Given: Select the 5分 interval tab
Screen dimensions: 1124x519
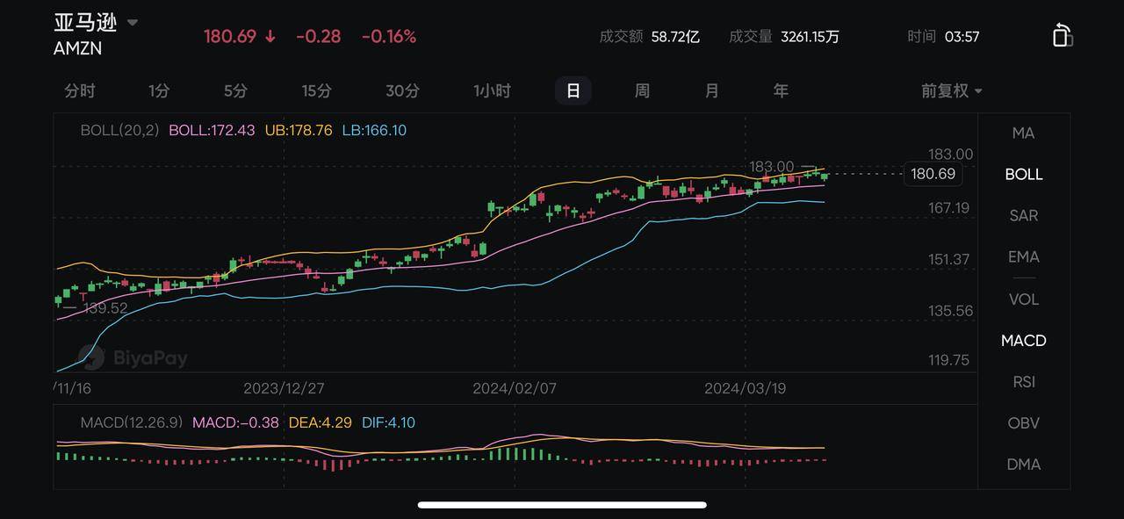Looking at the screenshot, I should 235,90.
